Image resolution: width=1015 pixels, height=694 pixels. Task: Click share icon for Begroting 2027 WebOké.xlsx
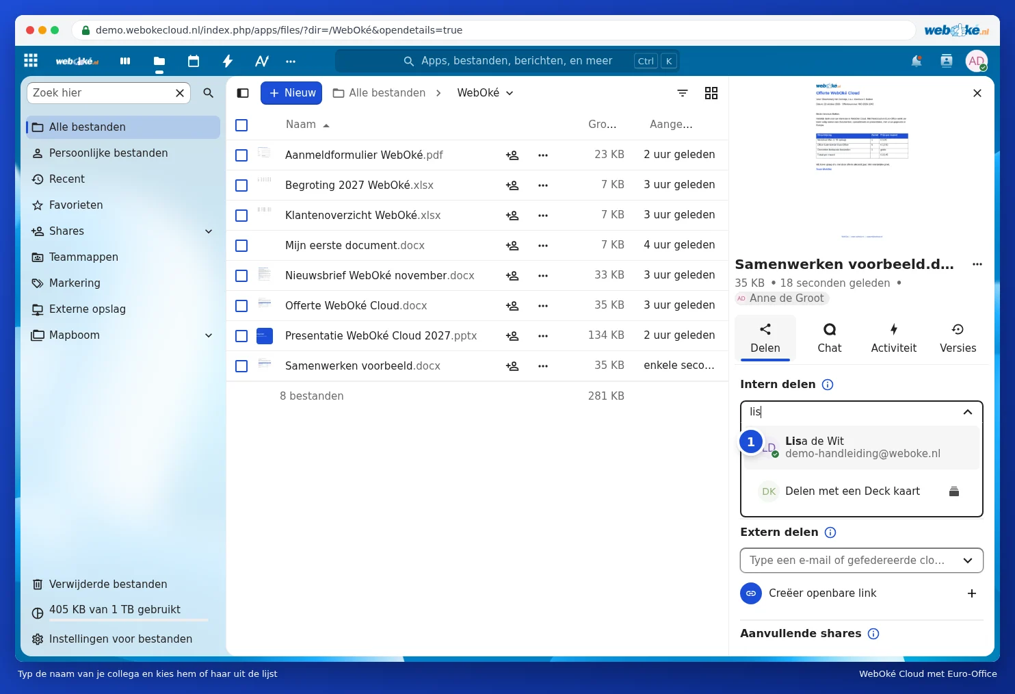(x=512, y=185)
